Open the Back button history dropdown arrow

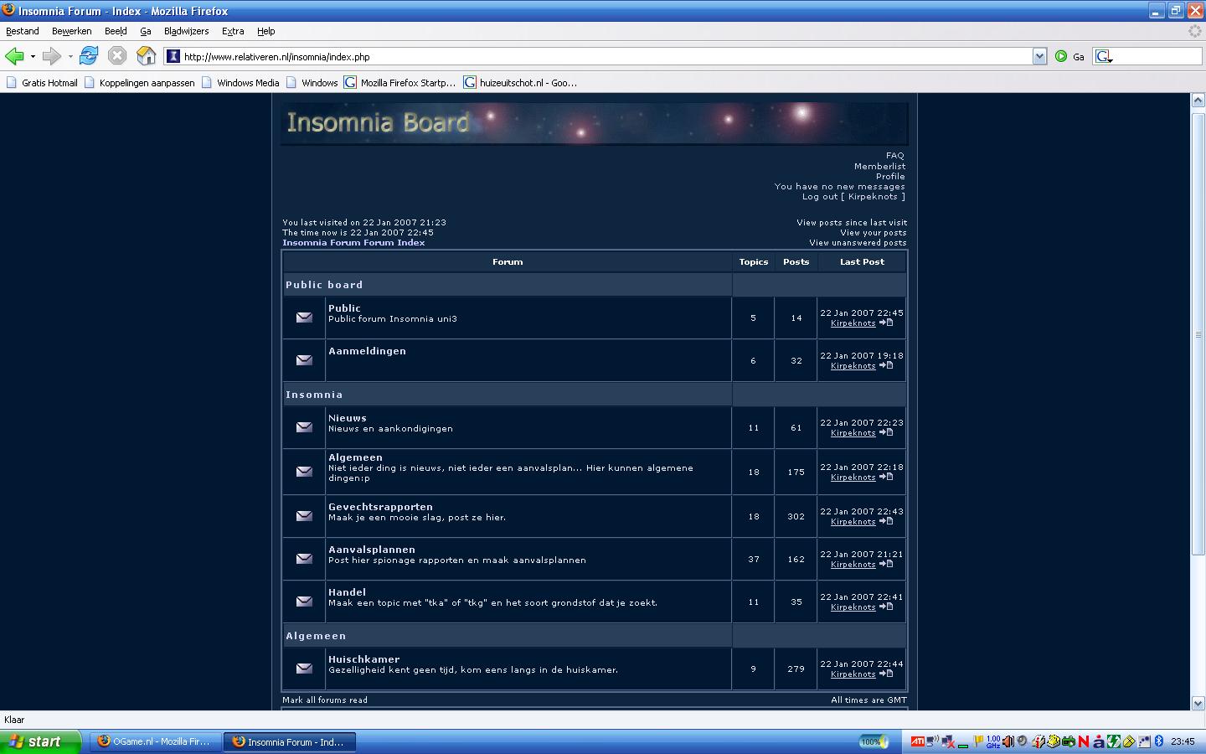(x=33, y=57)
